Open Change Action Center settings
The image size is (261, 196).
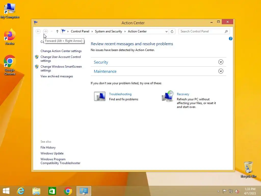(x=61, y=51)
